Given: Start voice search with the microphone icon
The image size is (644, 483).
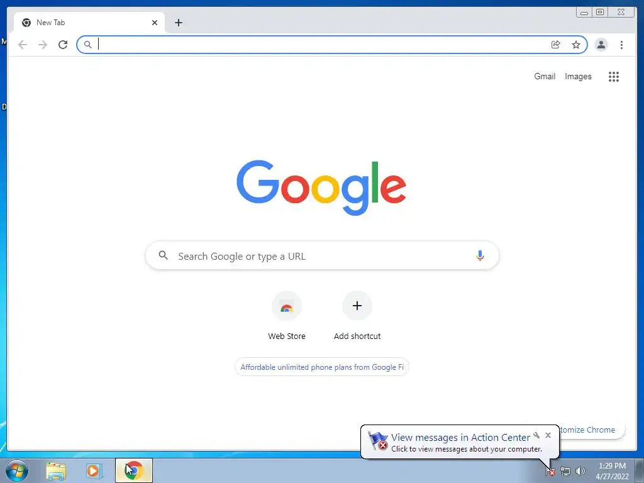Looking at the screenshot, I should 480,255.
